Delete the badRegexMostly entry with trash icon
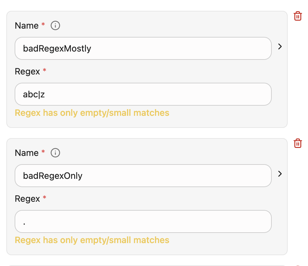 coord(297,16)
